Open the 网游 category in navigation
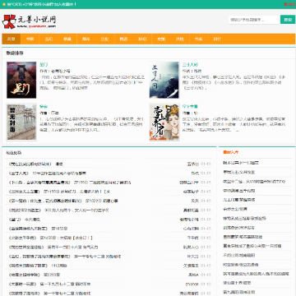 (123, 39)
